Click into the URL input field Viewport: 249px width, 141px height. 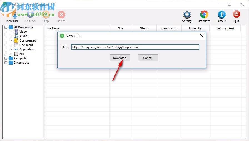click(x=135, y=47)
